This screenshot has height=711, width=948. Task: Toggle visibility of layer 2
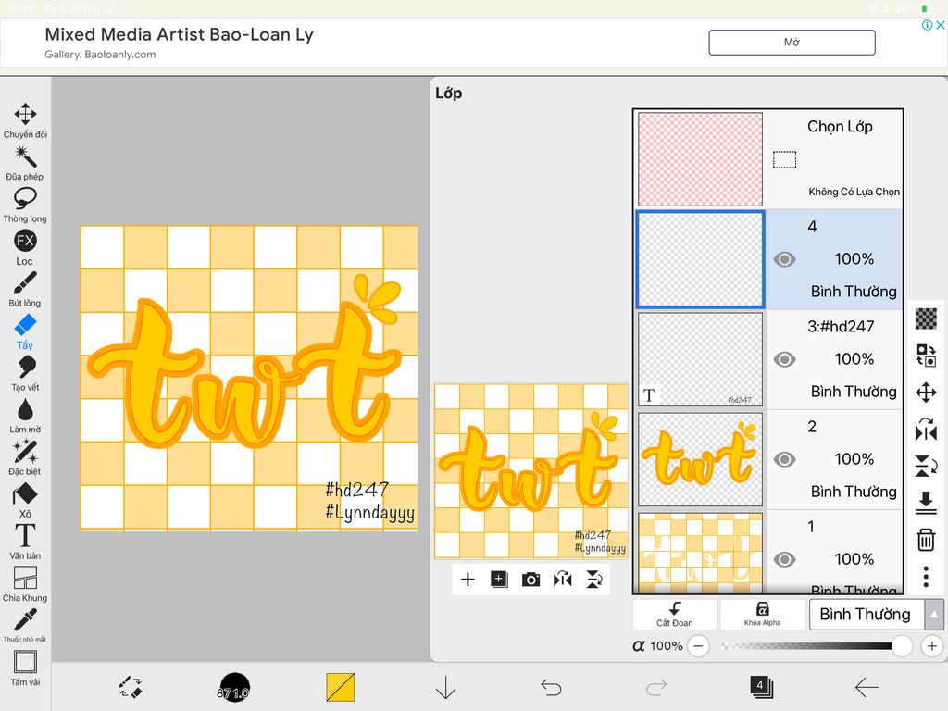click(x=784, y=459)
